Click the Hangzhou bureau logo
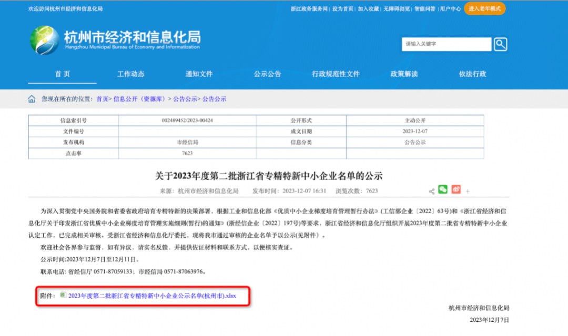Image resolution: width=568 pixels, height=336 pixels. pyautogui.click(x=44, y=40)
